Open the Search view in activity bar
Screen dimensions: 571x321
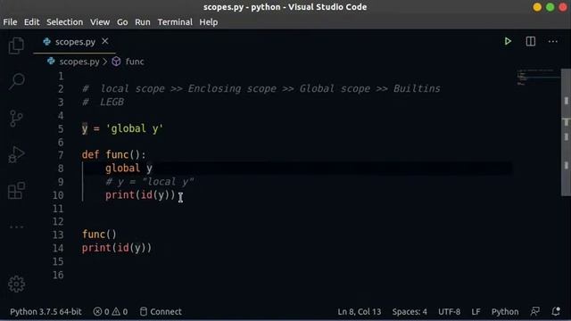pos(16,81)
